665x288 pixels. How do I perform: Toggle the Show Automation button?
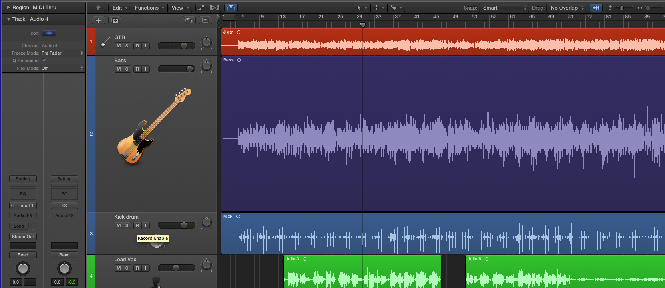(x=202, y=8)
